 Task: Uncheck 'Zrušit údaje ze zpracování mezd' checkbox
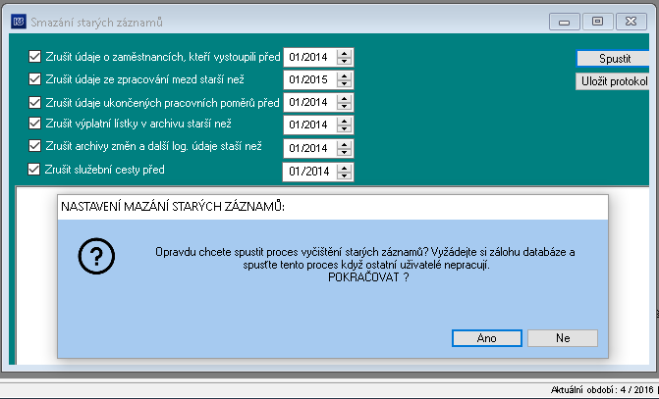pos(35,79)
